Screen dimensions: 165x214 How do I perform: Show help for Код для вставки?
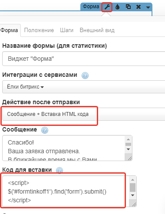(x=59, y=170)
